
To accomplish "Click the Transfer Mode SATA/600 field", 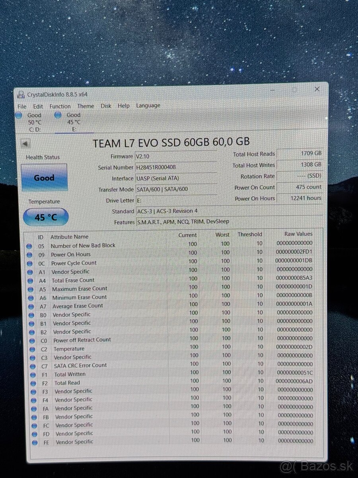I will [x=176, y=189].
